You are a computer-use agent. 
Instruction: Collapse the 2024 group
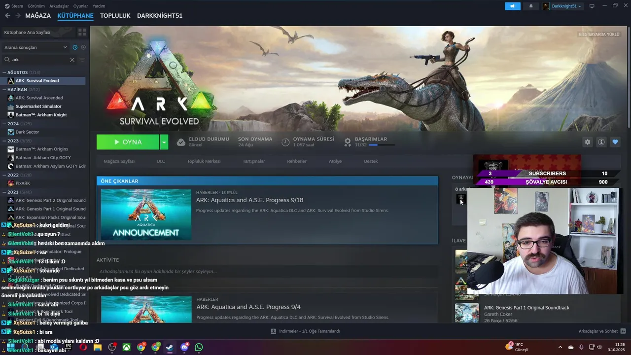4,124
